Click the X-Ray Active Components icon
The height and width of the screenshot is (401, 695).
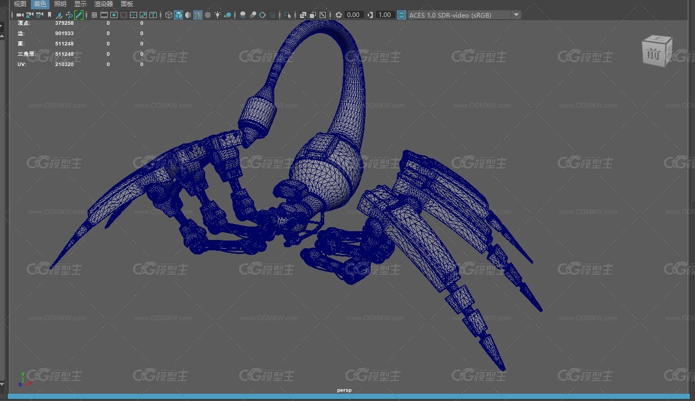(313, 15)
